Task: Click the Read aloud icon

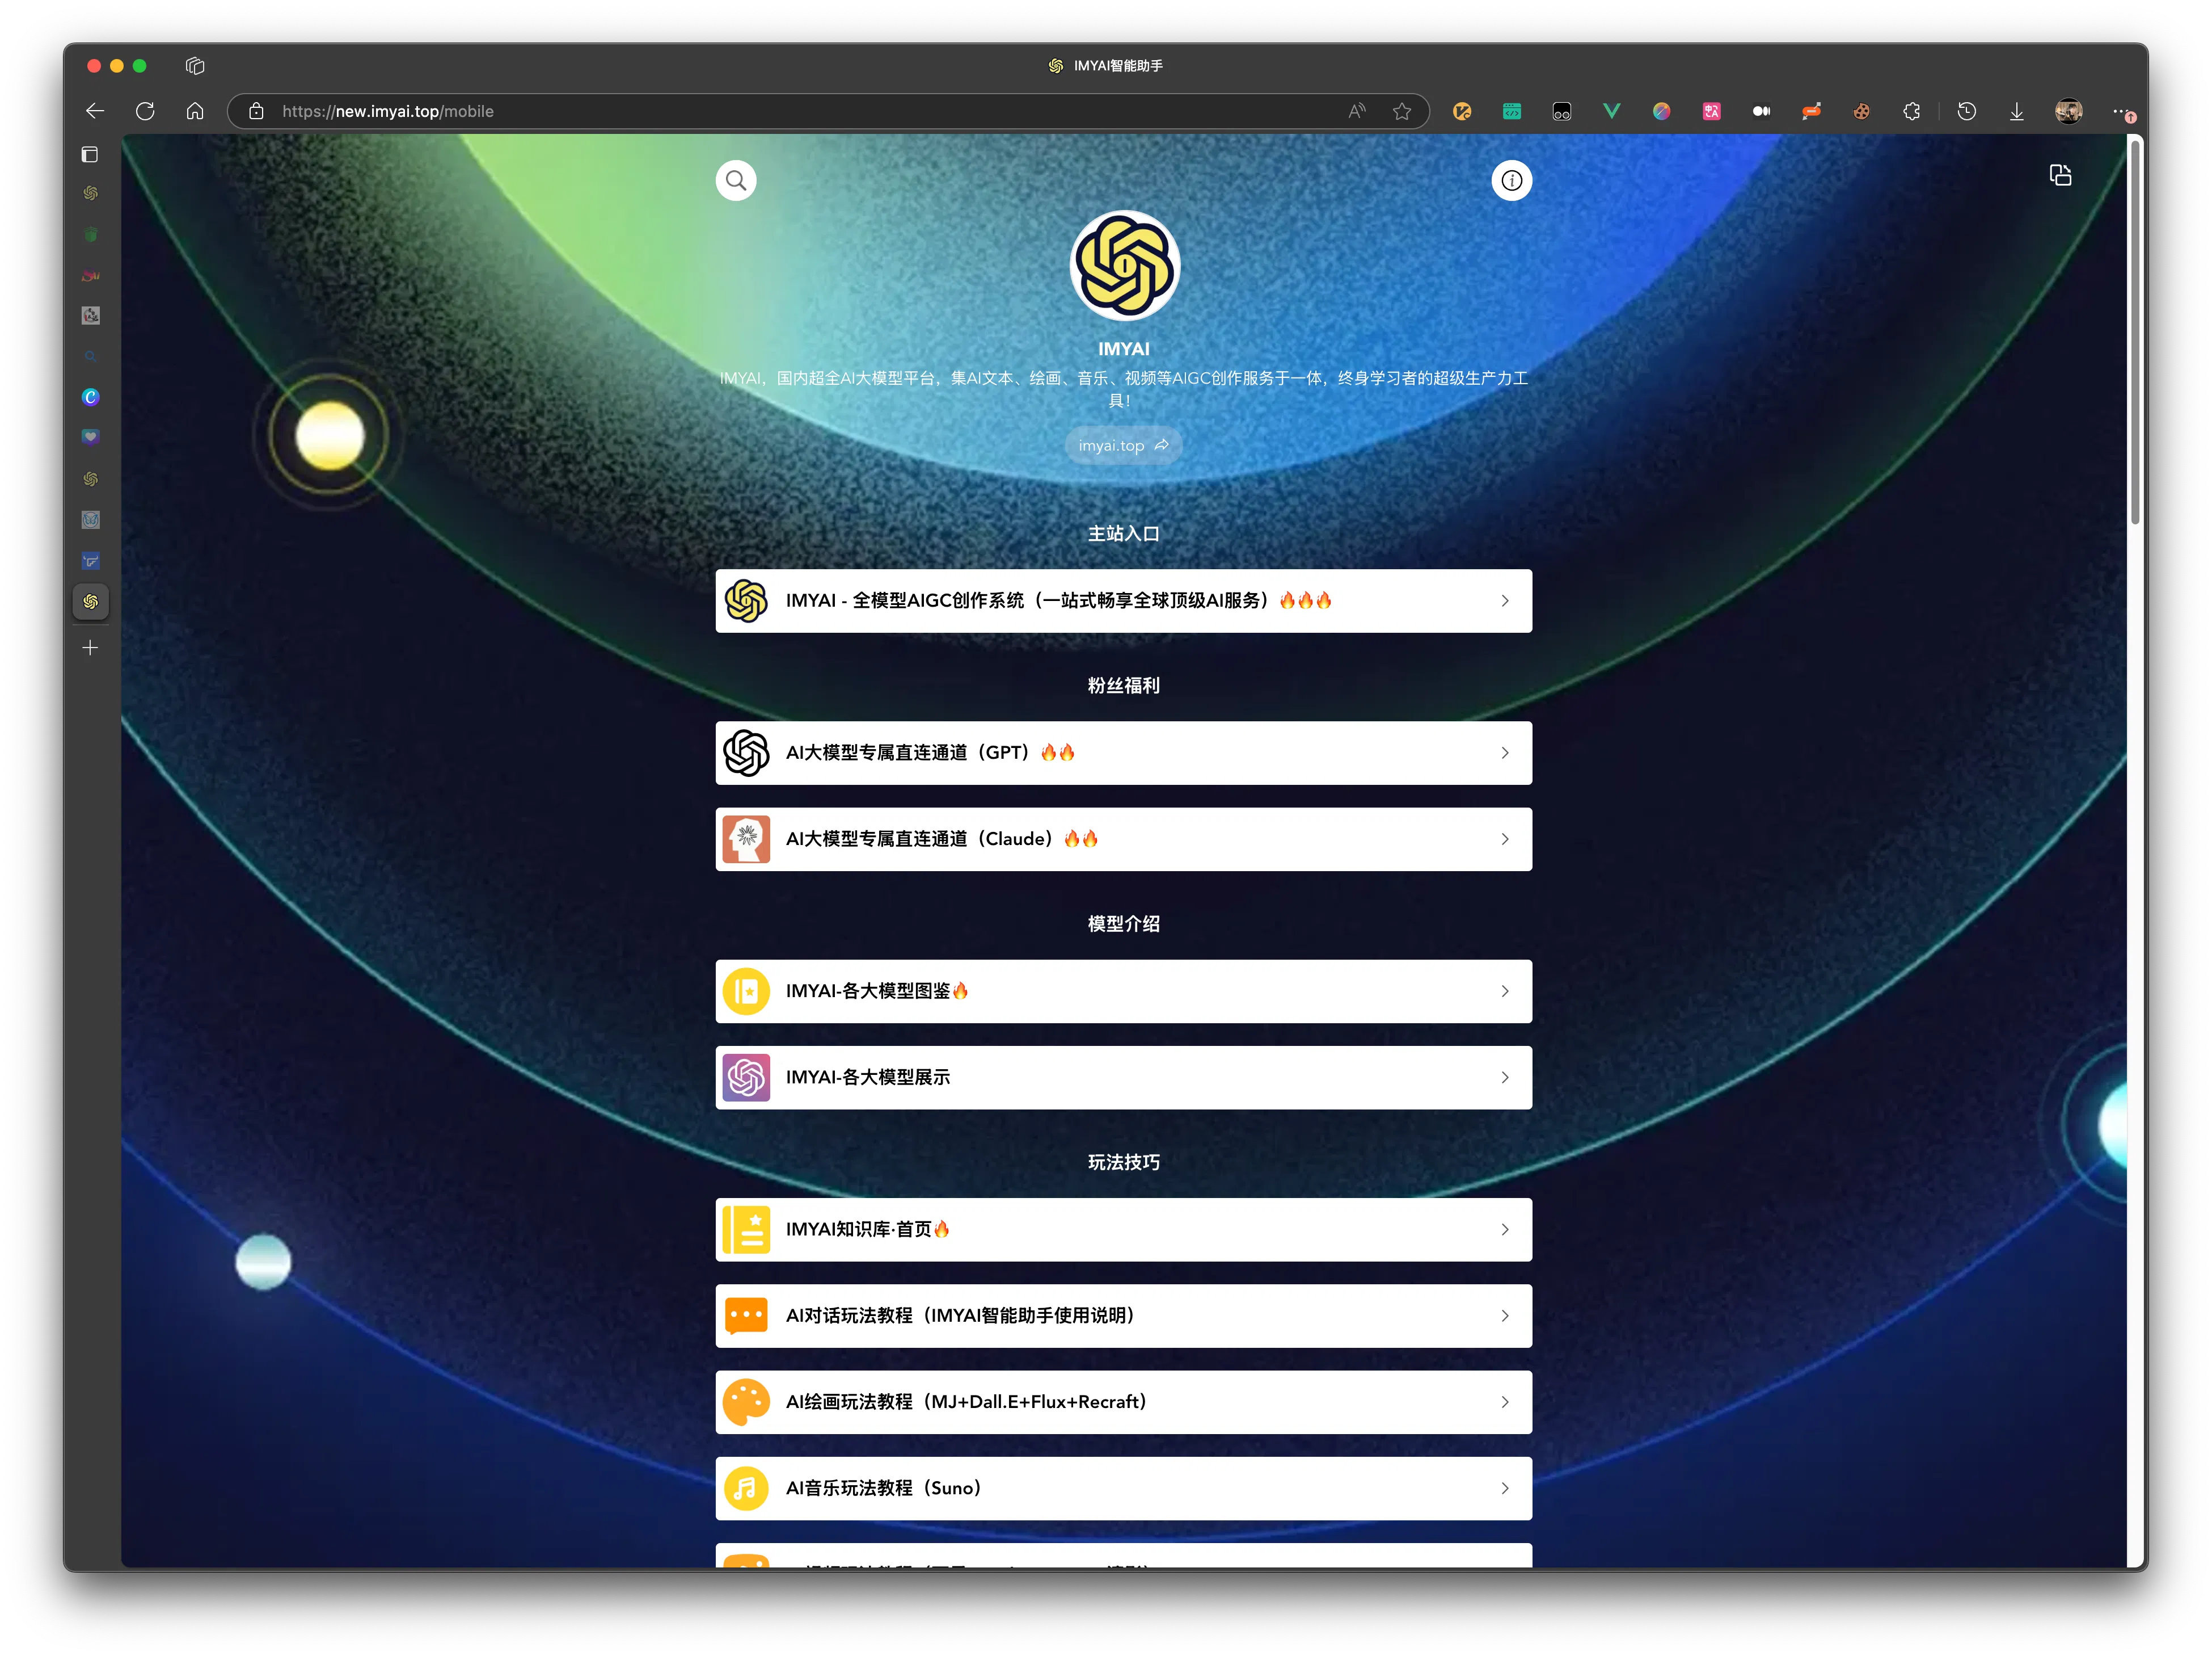Action: point(1356,111)
